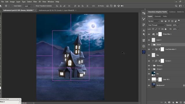Switch to the Channels tab

click(x=158, y=16)
